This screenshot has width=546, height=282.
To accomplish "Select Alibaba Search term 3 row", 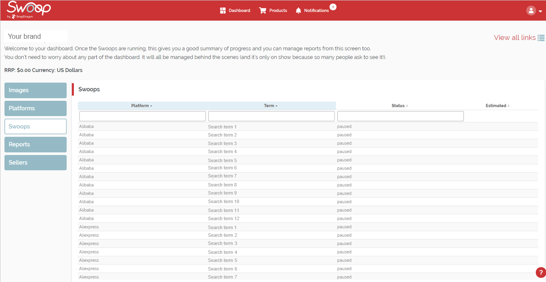I will (x=308, y=143).
